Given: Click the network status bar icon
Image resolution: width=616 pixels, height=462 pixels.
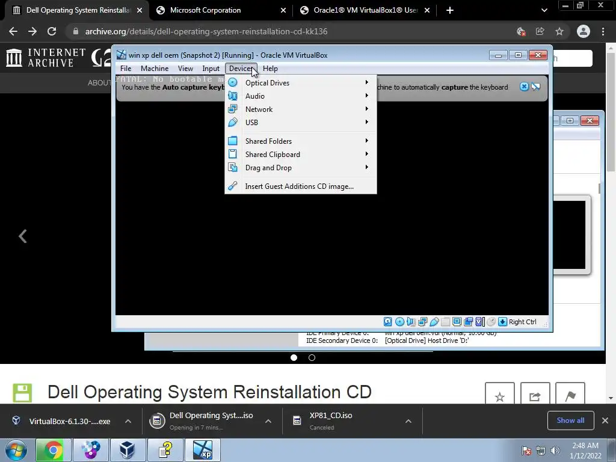Looking at the screenshot, I should [x=422, y=322].
